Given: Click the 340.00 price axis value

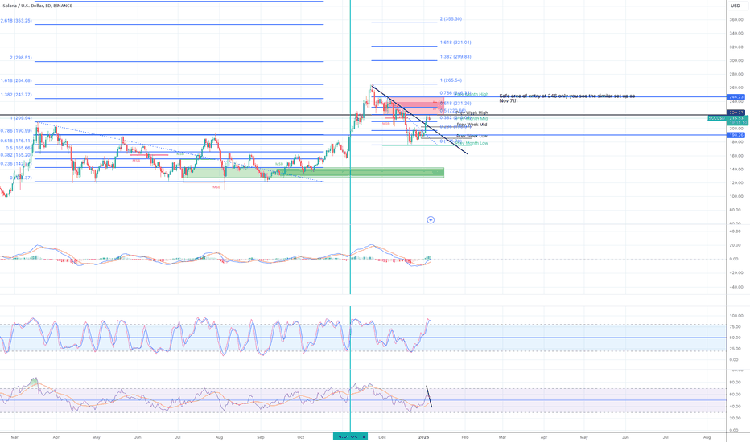Looking at the screenshot, I should tap(736, 34).
